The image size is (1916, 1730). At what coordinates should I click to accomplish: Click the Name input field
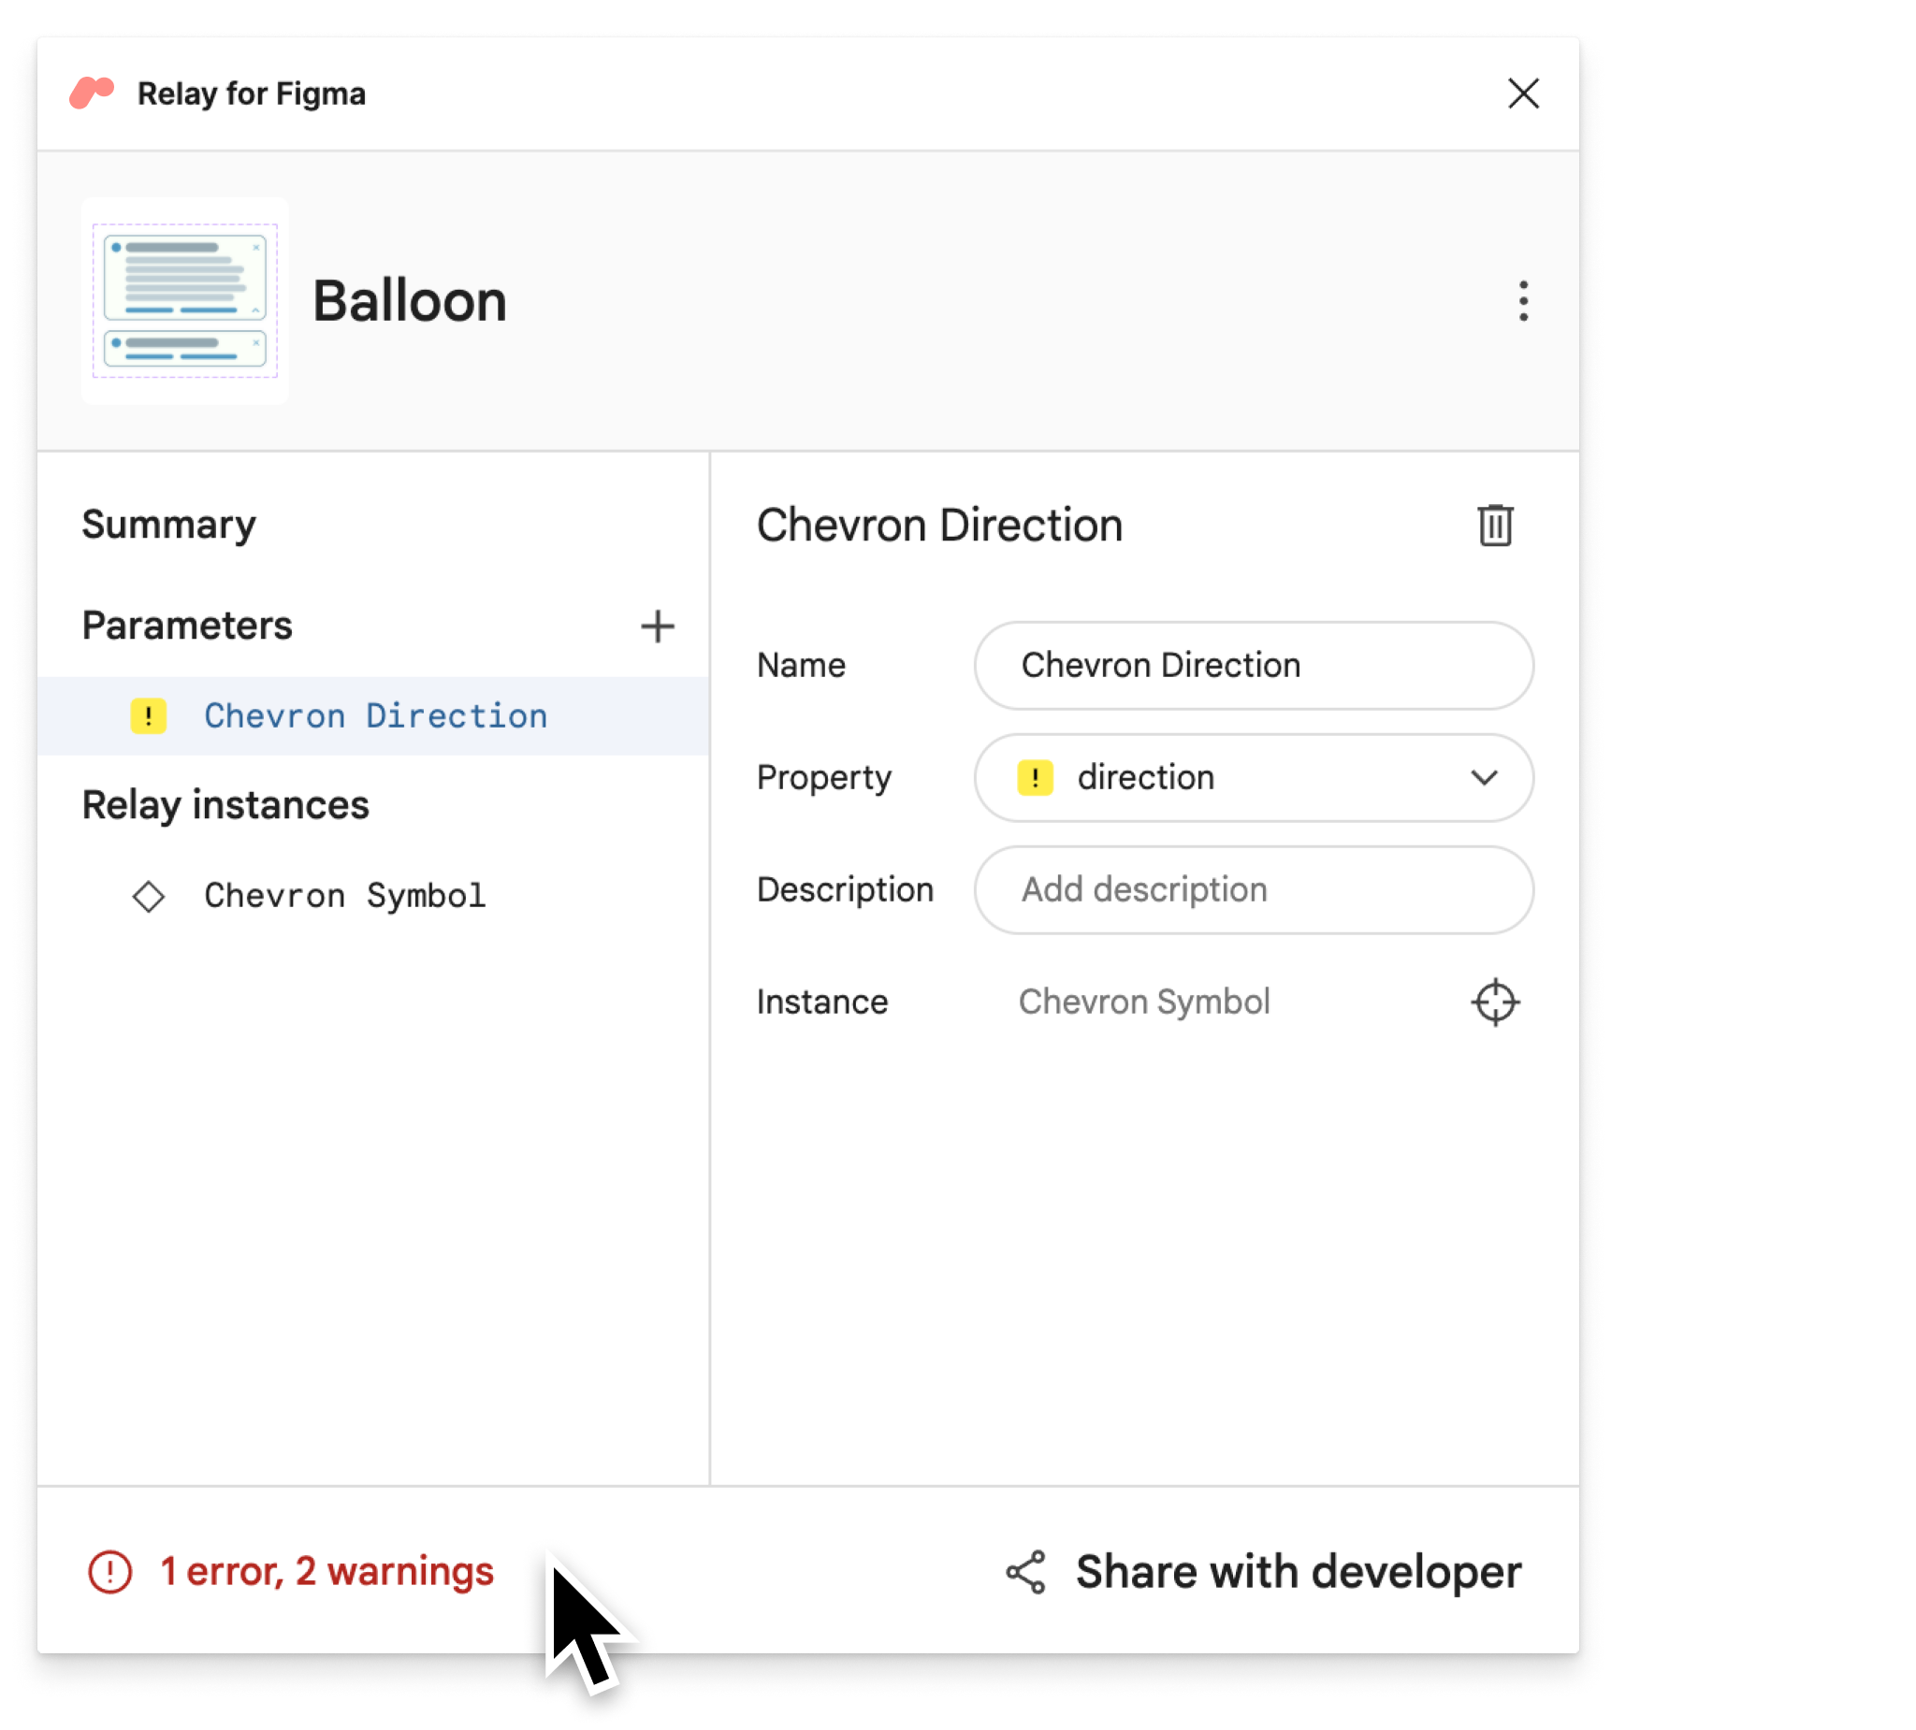coord(1256,664)
